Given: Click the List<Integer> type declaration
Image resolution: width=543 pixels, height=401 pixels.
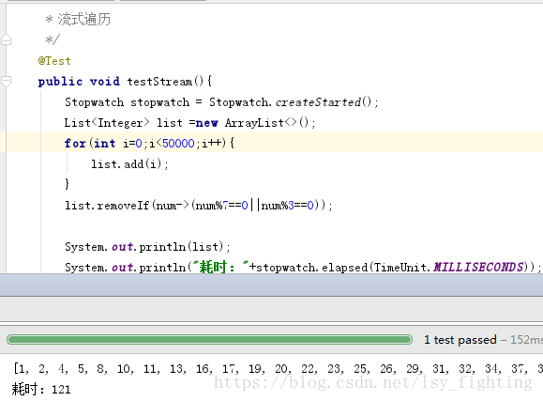Looking at the screenshot, I should [x=107, y=123].
